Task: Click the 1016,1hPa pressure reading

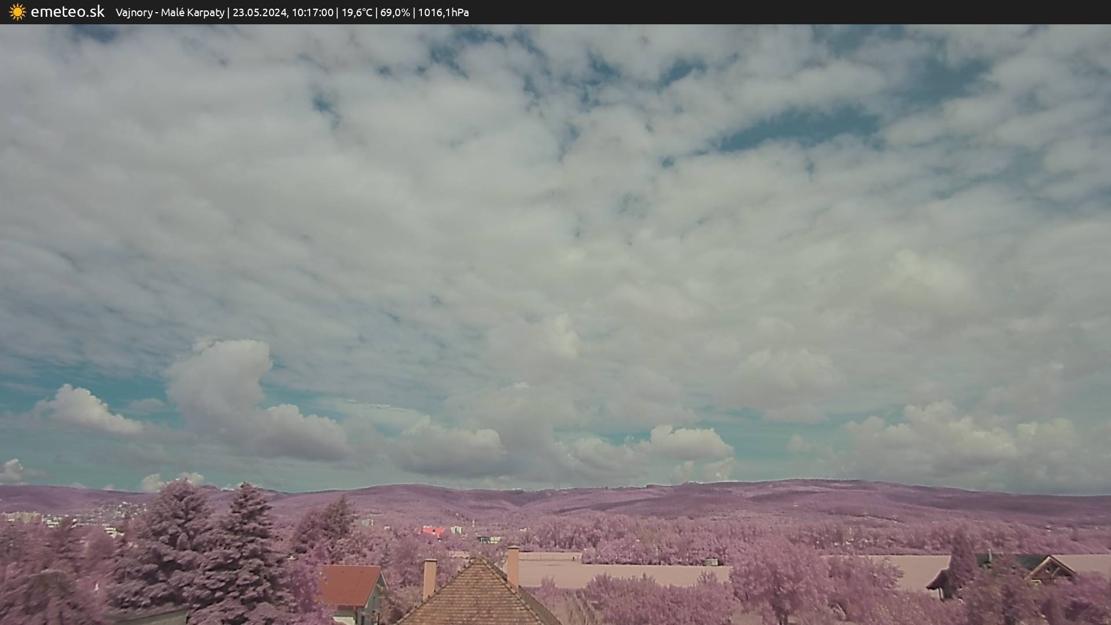Action: pyautogui.click(x=443, y=12)
